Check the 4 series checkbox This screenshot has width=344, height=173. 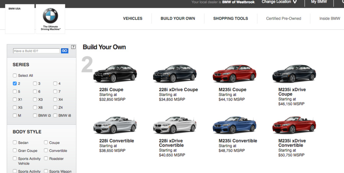[55, 83]
